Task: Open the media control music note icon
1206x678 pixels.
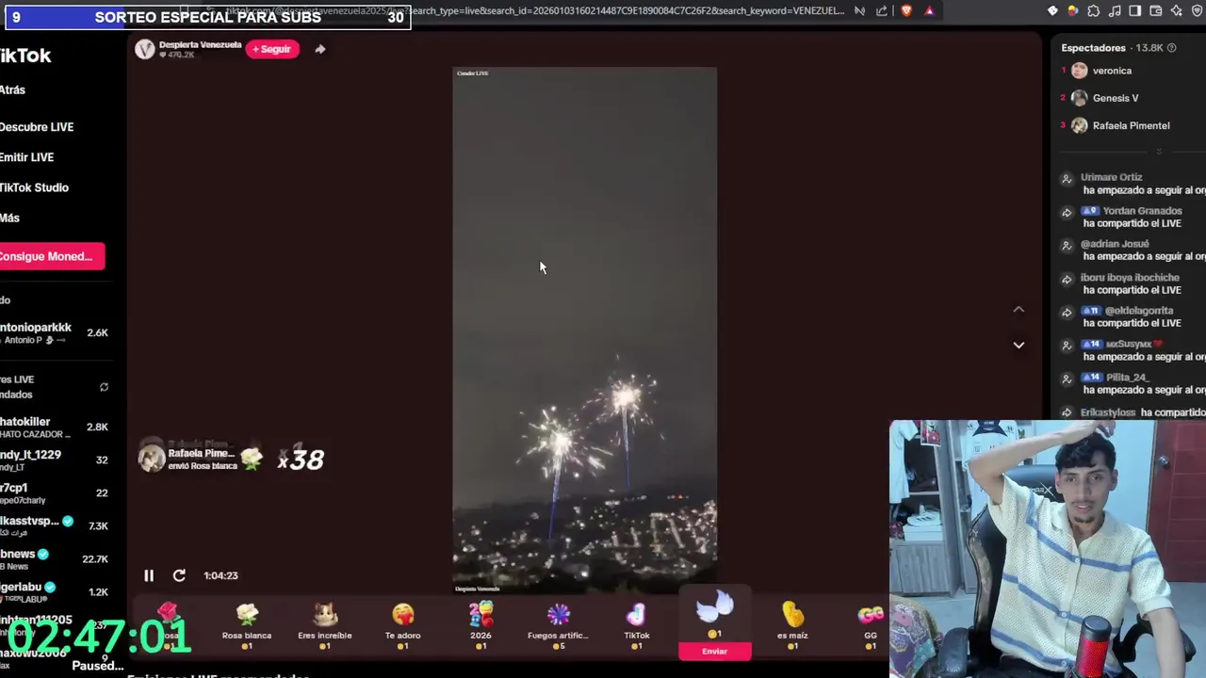Action: [x=1115, y=11]
